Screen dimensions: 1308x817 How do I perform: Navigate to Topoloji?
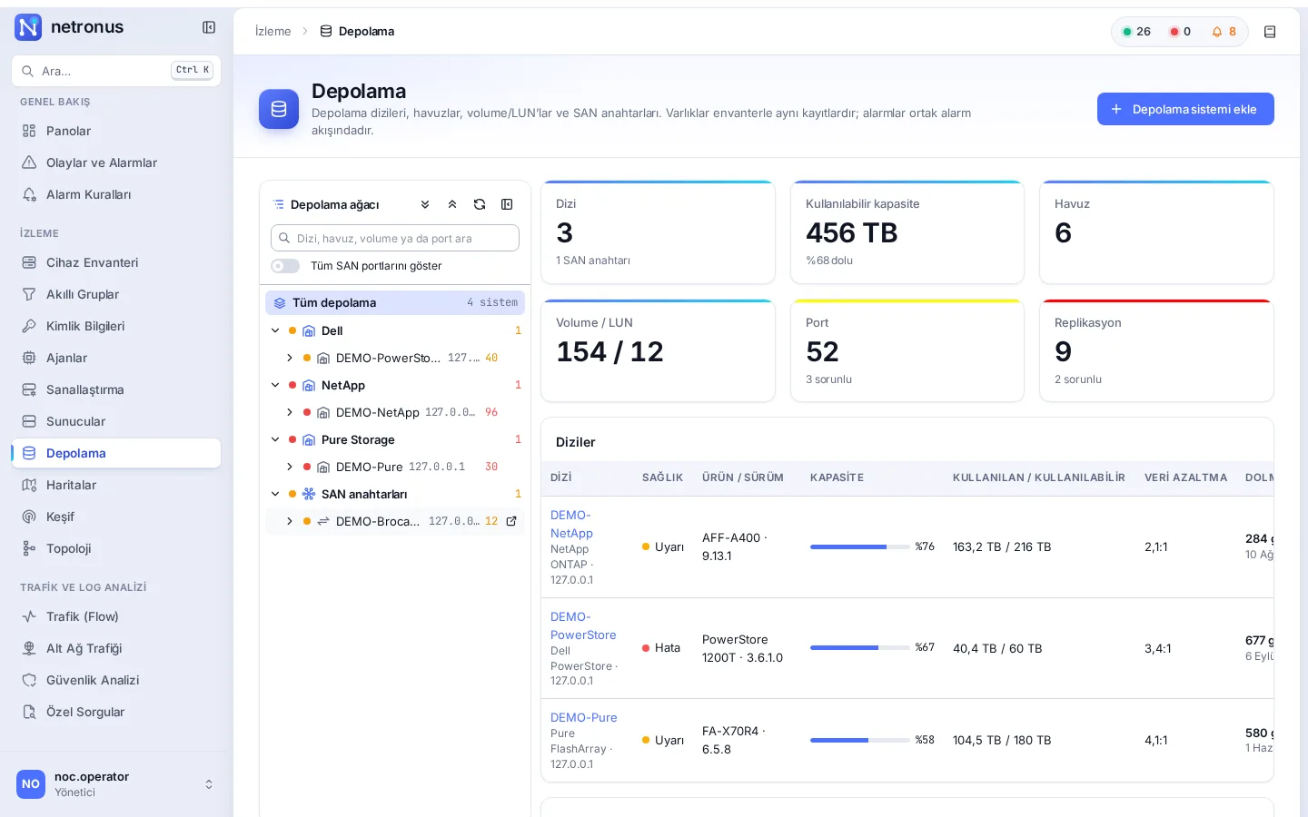pos(116,548)
